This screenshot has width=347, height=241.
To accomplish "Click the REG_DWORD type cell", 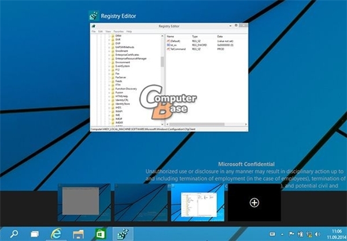I will tap(199, 45).
